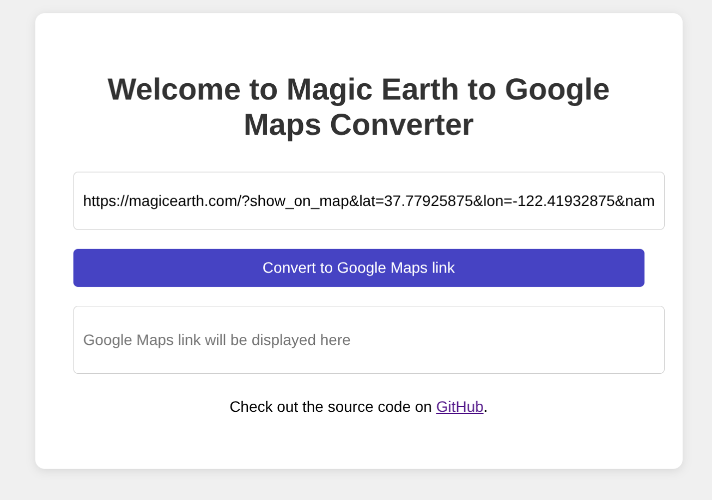Click 'Google Maps link' text on the blue button

point(395,268)
